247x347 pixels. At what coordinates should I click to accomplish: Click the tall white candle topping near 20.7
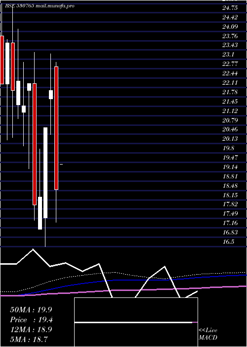[x=45, y=173]
